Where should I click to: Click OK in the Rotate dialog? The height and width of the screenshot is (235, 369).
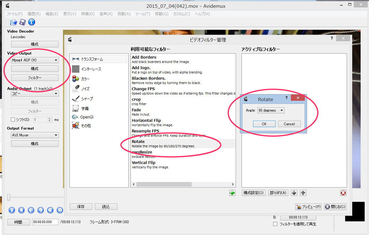click(x=264, y=124)
